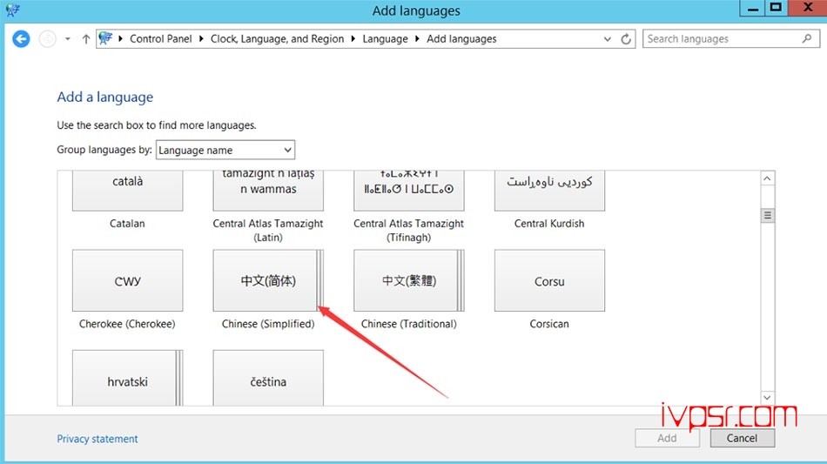Open the Privacy statement link

[x=97, y=439]
